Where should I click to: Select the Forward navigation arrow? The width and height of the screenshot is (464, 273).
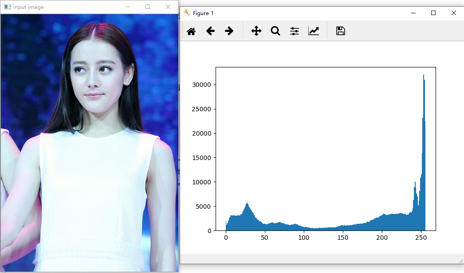[x=229, y=31]
